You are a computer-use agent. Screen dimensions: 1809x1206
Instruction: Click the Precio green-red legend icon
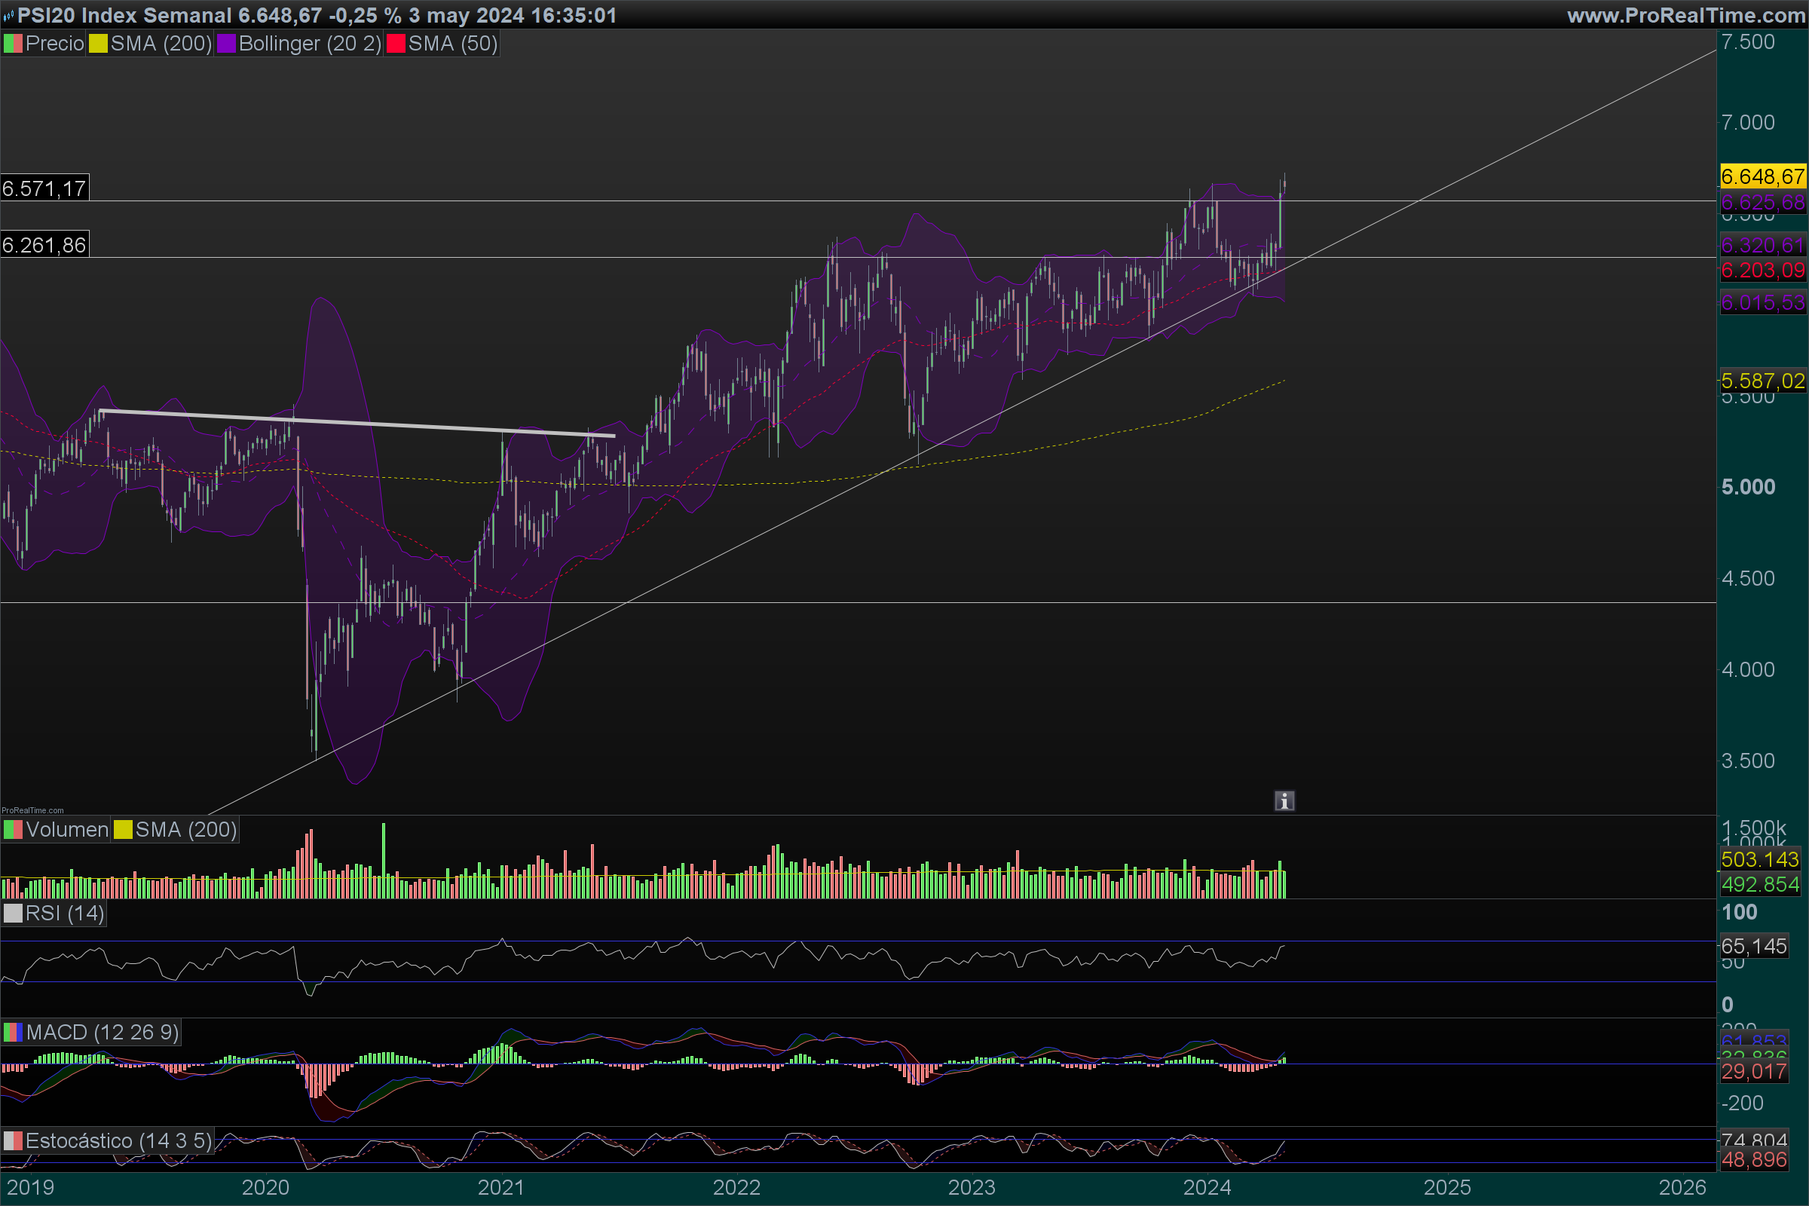click(x=13, y=44)
